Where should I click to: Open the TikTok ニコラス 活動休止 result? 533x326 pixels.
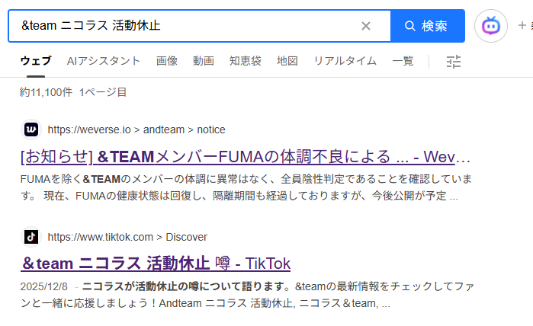coord(156,264)
